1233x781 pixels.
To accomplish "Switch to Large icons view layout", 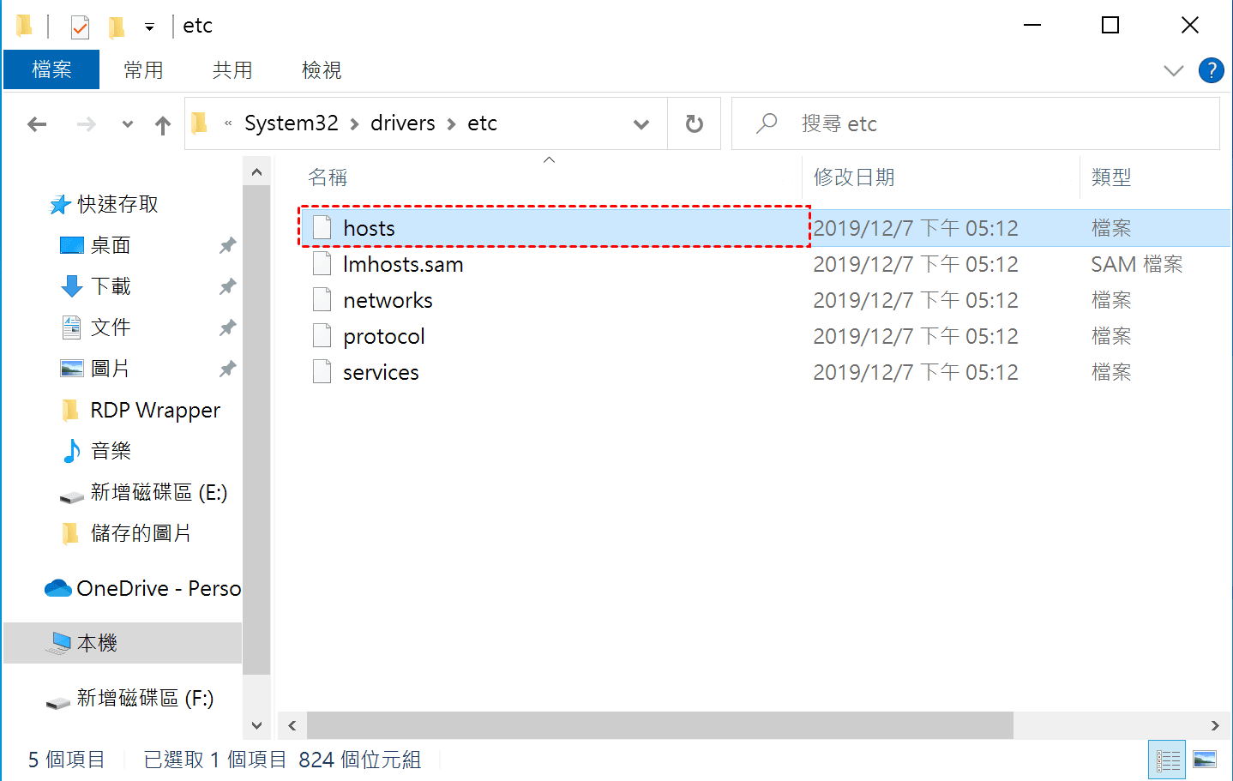I will (1205, 760).
